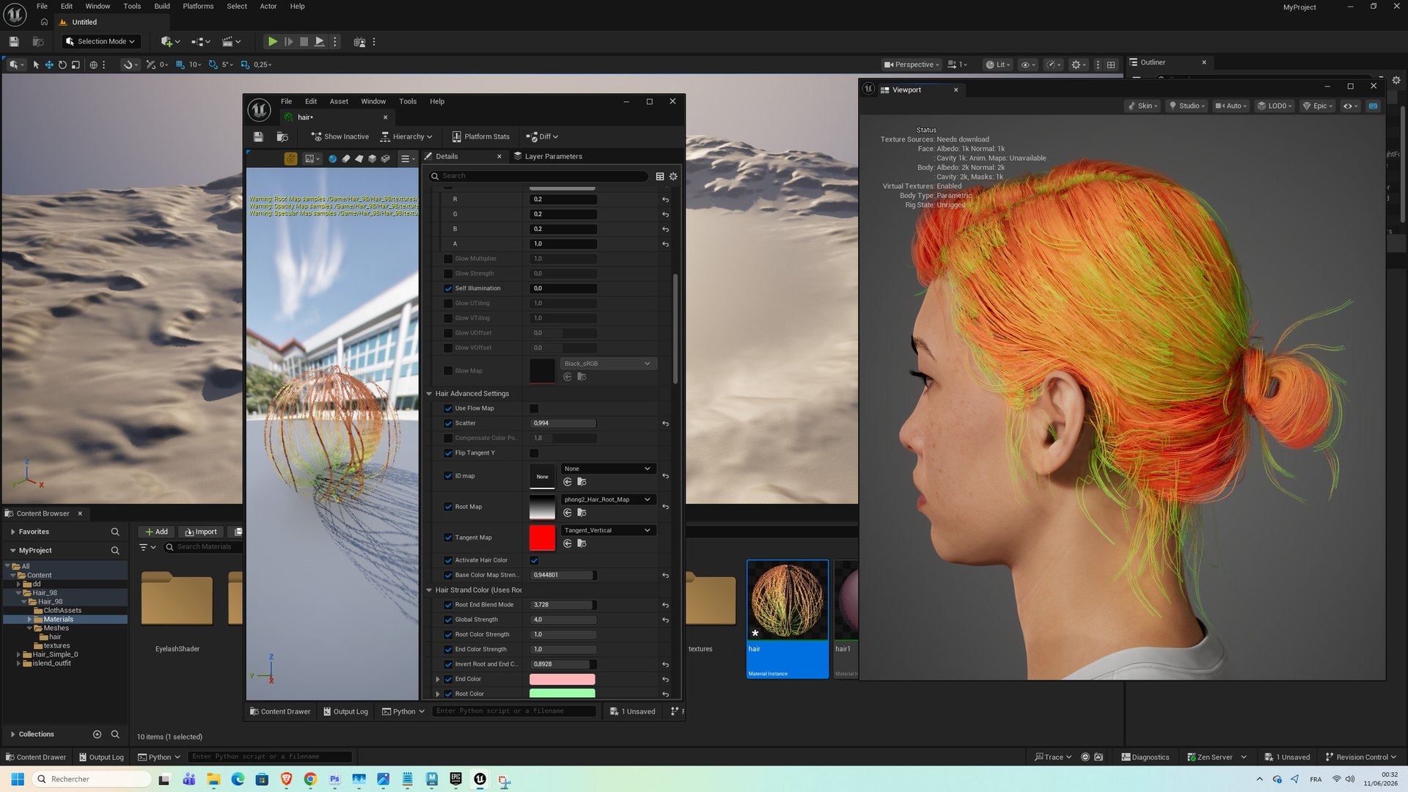Viewport: 1408px width, 792px height.
Task: Open the Build menu in main window
Action: [161, 6]
